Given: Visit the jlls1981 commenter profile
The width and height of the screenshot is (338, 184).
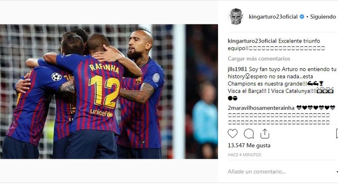Looking at the screenshot, I should click(237, 69).
